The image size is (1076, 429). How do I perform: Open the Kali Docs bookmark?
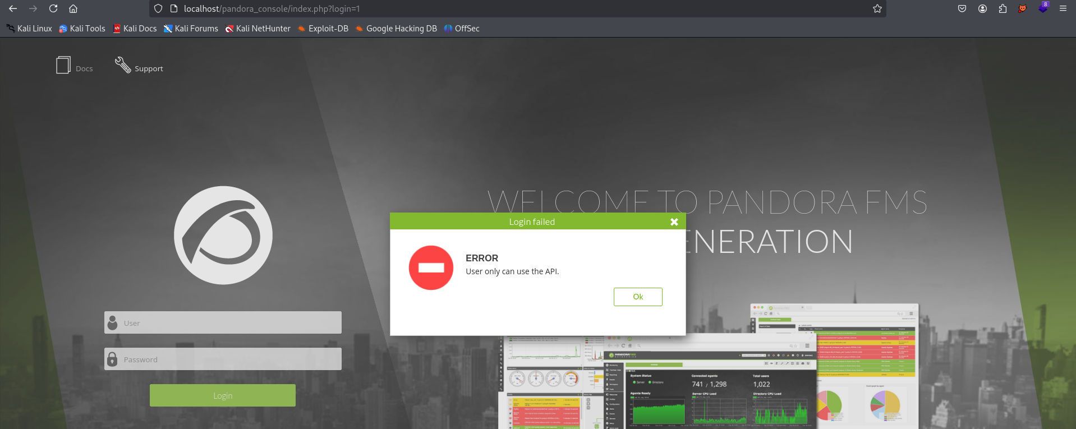coord(135,29)
